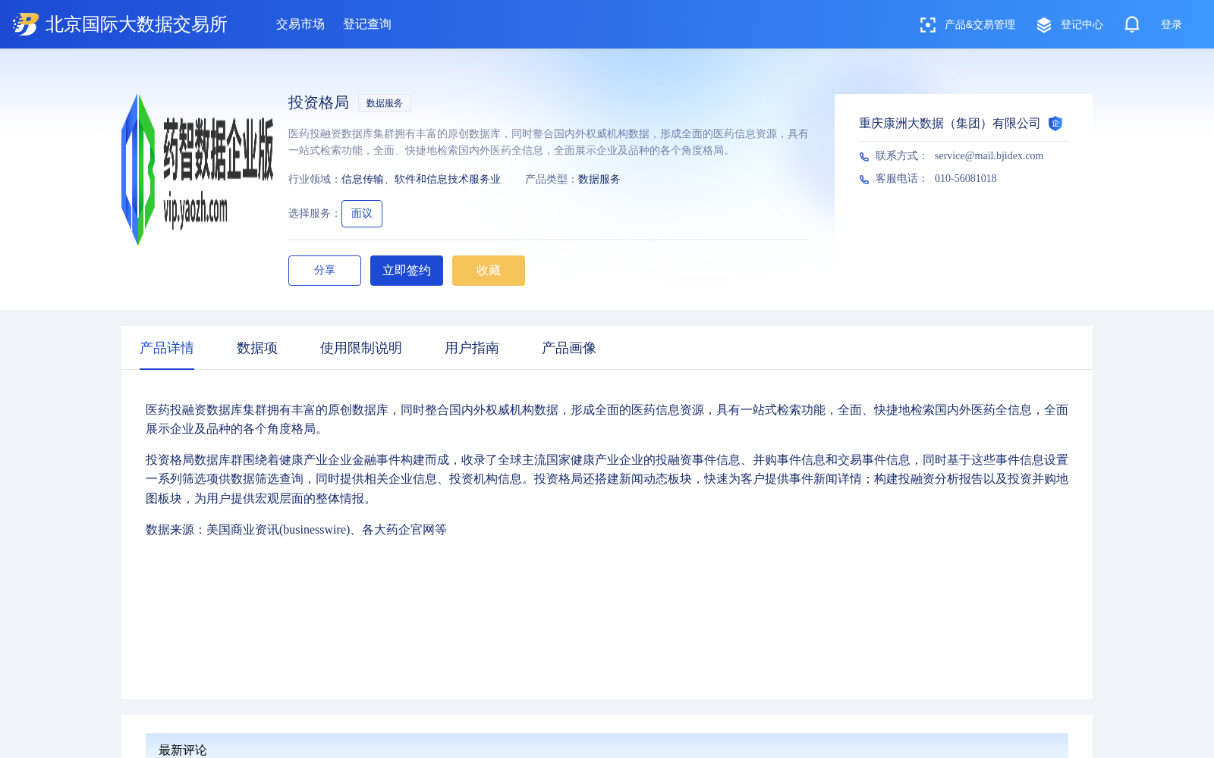This screenshot has height=758, width=1214.
Task: Switch to the 产品画像 tab
Action: (569, 348)
